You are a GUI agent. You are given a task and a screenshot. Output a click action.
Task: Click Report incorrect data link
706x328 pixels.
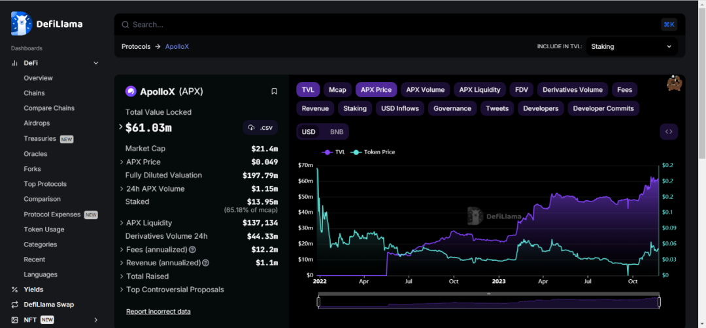[x=158, y=312]
